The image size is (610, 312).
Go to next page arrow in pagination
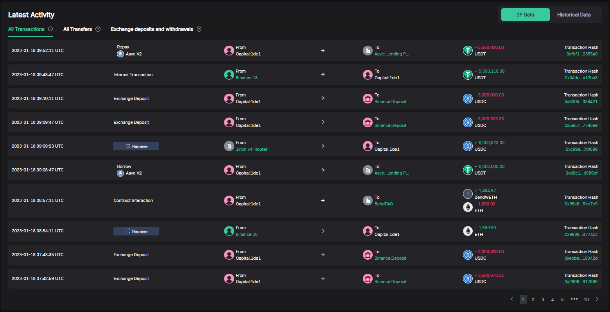coord(597,299)
